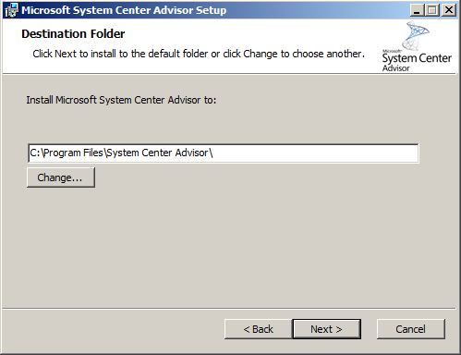Click the title bar text 'Microsoft System Center Advisor Setup'

point(124,10)
